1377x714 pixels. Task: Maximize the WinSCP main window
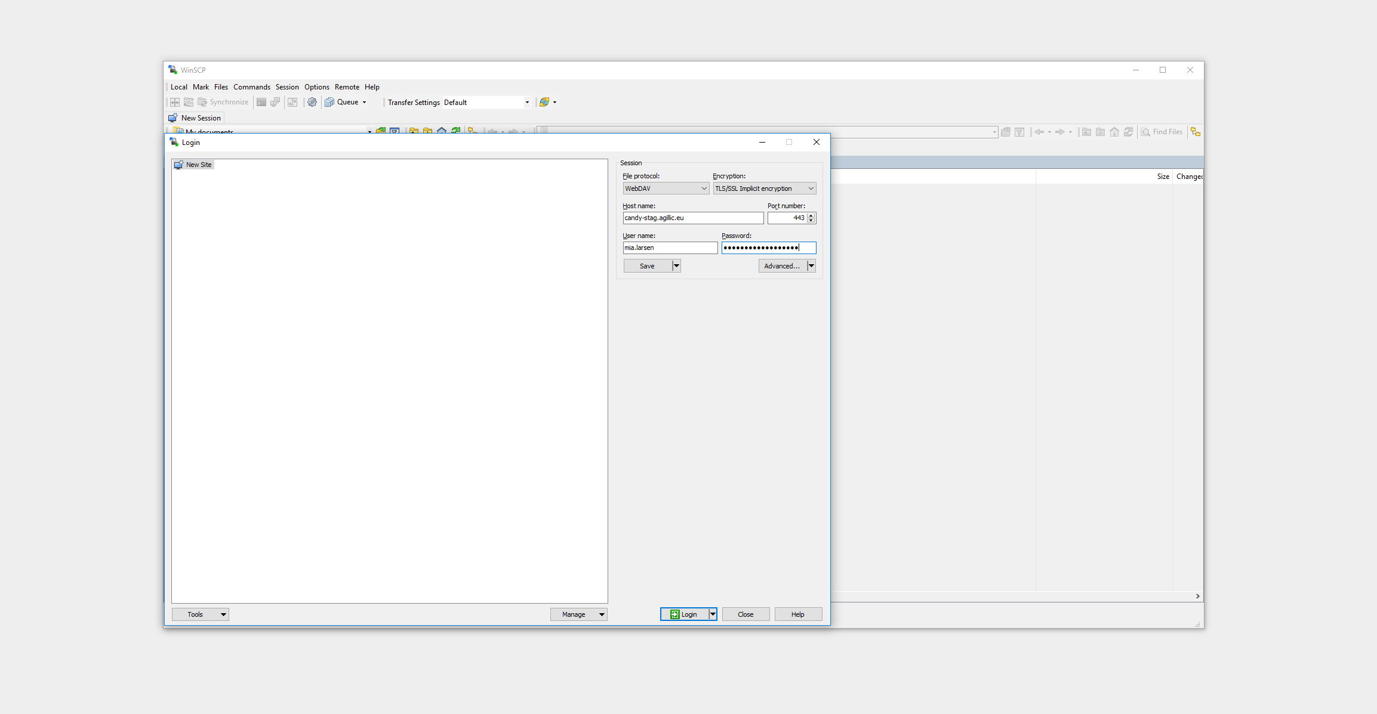(1163, 70)
